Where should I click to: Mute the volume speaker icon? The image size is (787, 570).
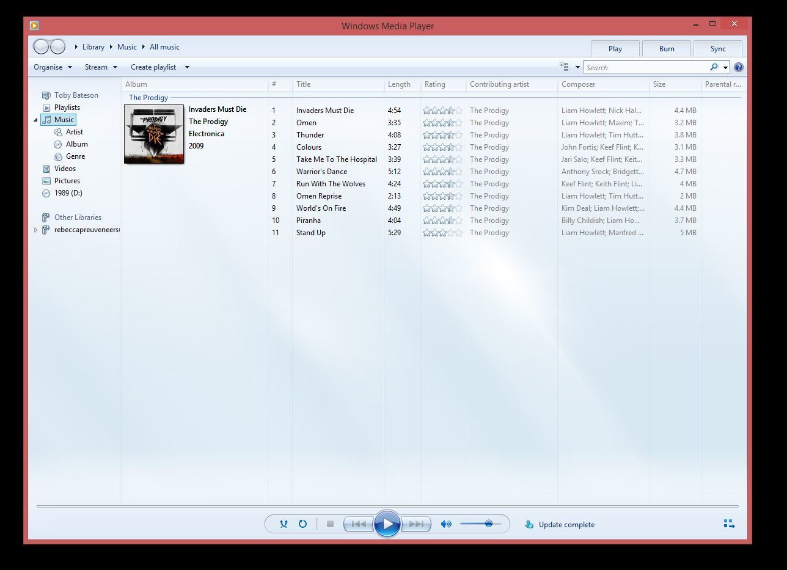[445, 524]
